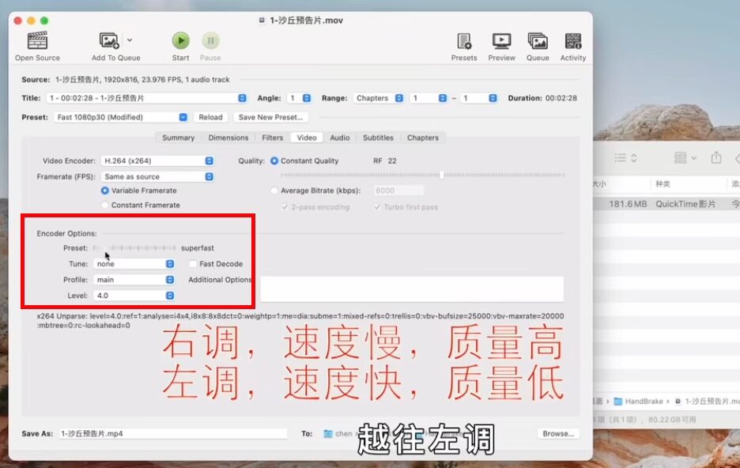Switch to the Subtitles tab

click(x=378, y=138)
